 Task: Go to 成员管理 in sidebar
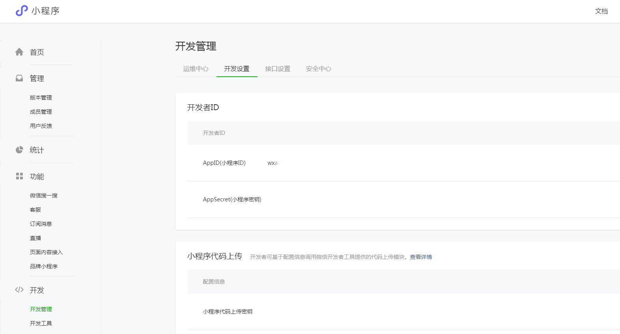pyautogui.click(x=41, y=112)
